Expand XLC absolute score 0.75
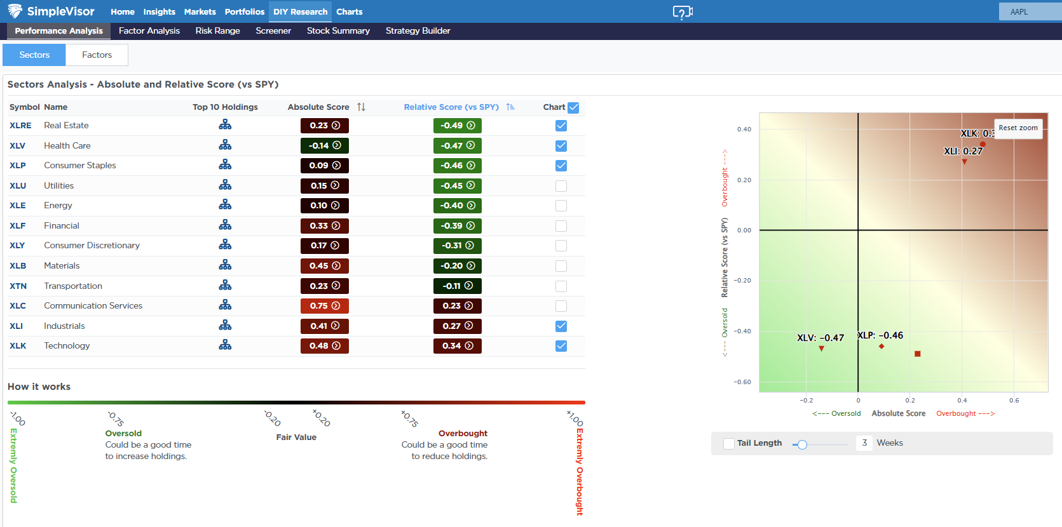The image size is (1062, 527). click(325, 306)
